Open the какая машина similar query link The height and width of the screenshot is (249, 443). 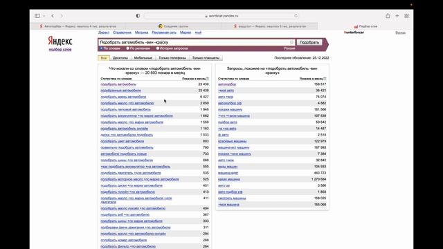[x=229, y=179]
